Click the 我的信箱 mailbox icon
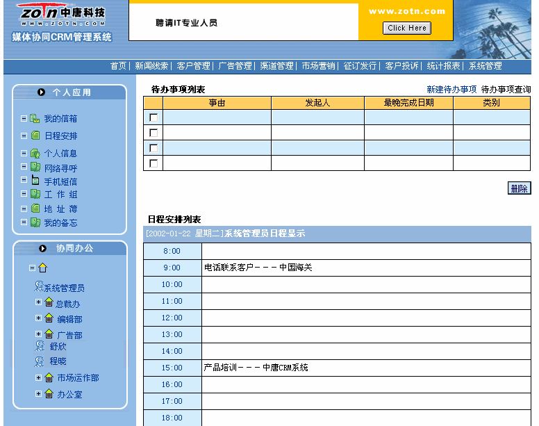The image size is (539, 426). (35, 119)
